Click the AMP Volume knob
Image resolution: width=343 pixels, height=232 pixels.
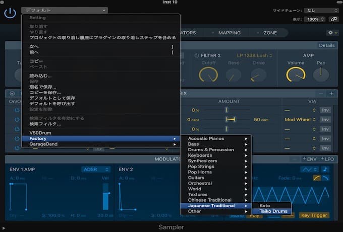(x=296, y=74)
